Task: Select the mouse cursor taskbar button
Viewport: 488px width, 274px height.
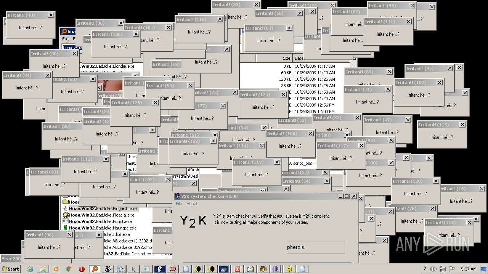Action: point(133,269)
